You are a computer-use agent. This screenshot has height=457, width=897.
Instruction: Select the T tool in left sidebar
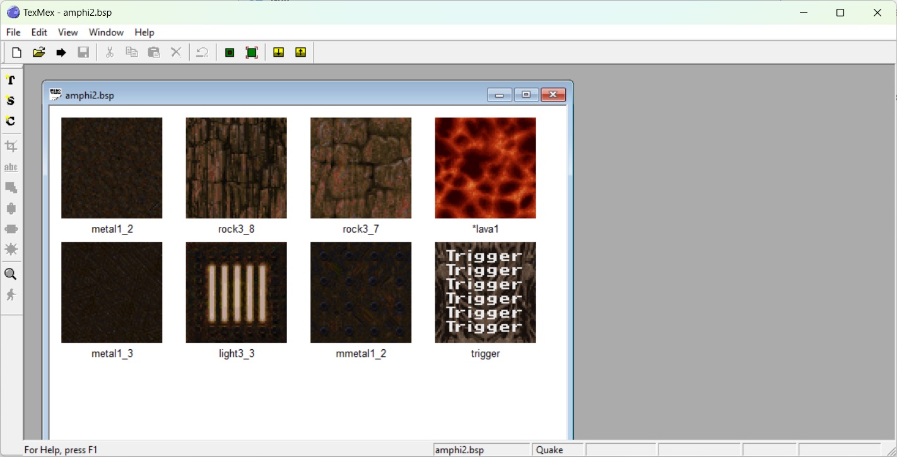[x=11, y=80]
